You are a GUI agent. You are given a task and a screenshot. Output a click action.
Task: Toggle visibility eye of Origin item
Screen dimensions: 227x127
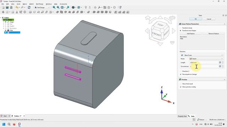[x=6, y=22]
